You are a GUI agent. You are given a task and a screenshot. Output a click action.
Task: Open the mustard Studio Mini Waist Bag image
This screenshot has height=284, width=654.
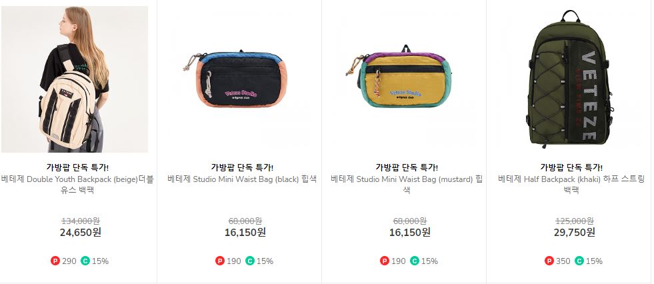coord(404,79)
